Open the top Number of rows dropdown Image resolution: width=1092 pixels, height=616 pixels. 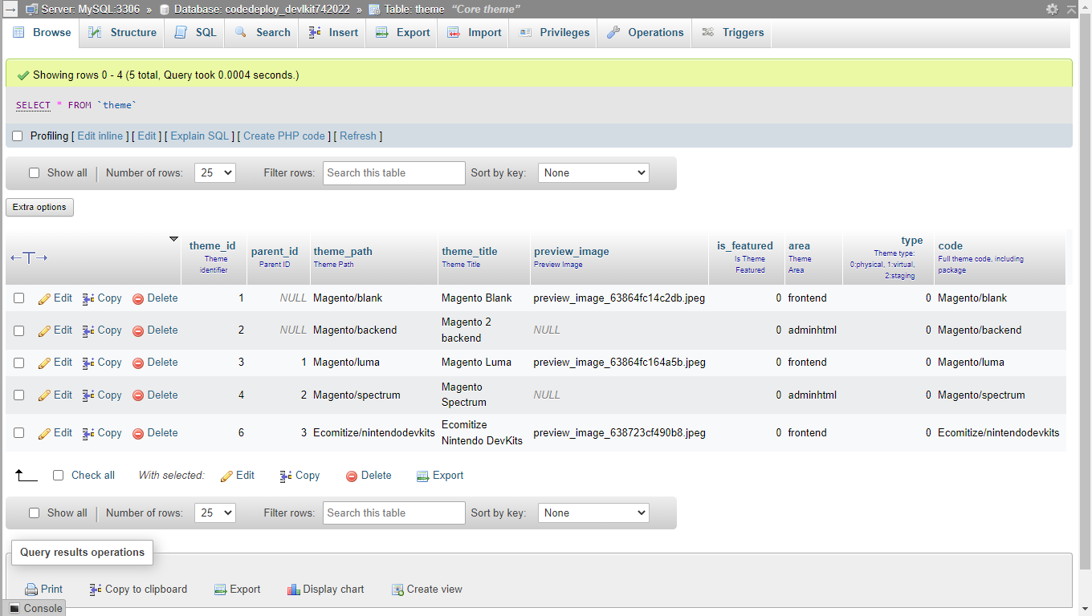pyautogui.click(x=214, y=173)
